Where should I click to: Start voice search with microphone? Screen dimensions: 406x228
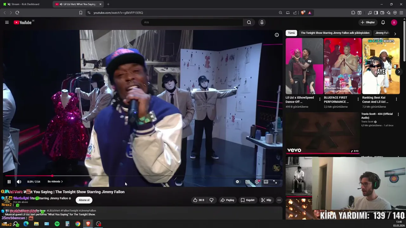262,22
